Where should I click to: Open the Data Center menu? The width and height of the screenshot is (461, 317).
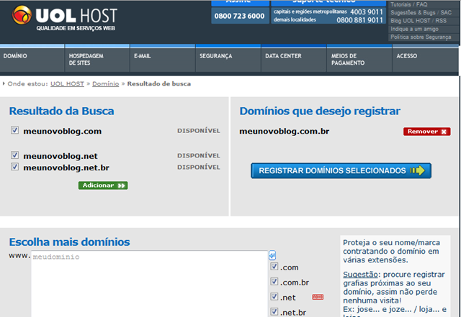(x=294, y=60)
